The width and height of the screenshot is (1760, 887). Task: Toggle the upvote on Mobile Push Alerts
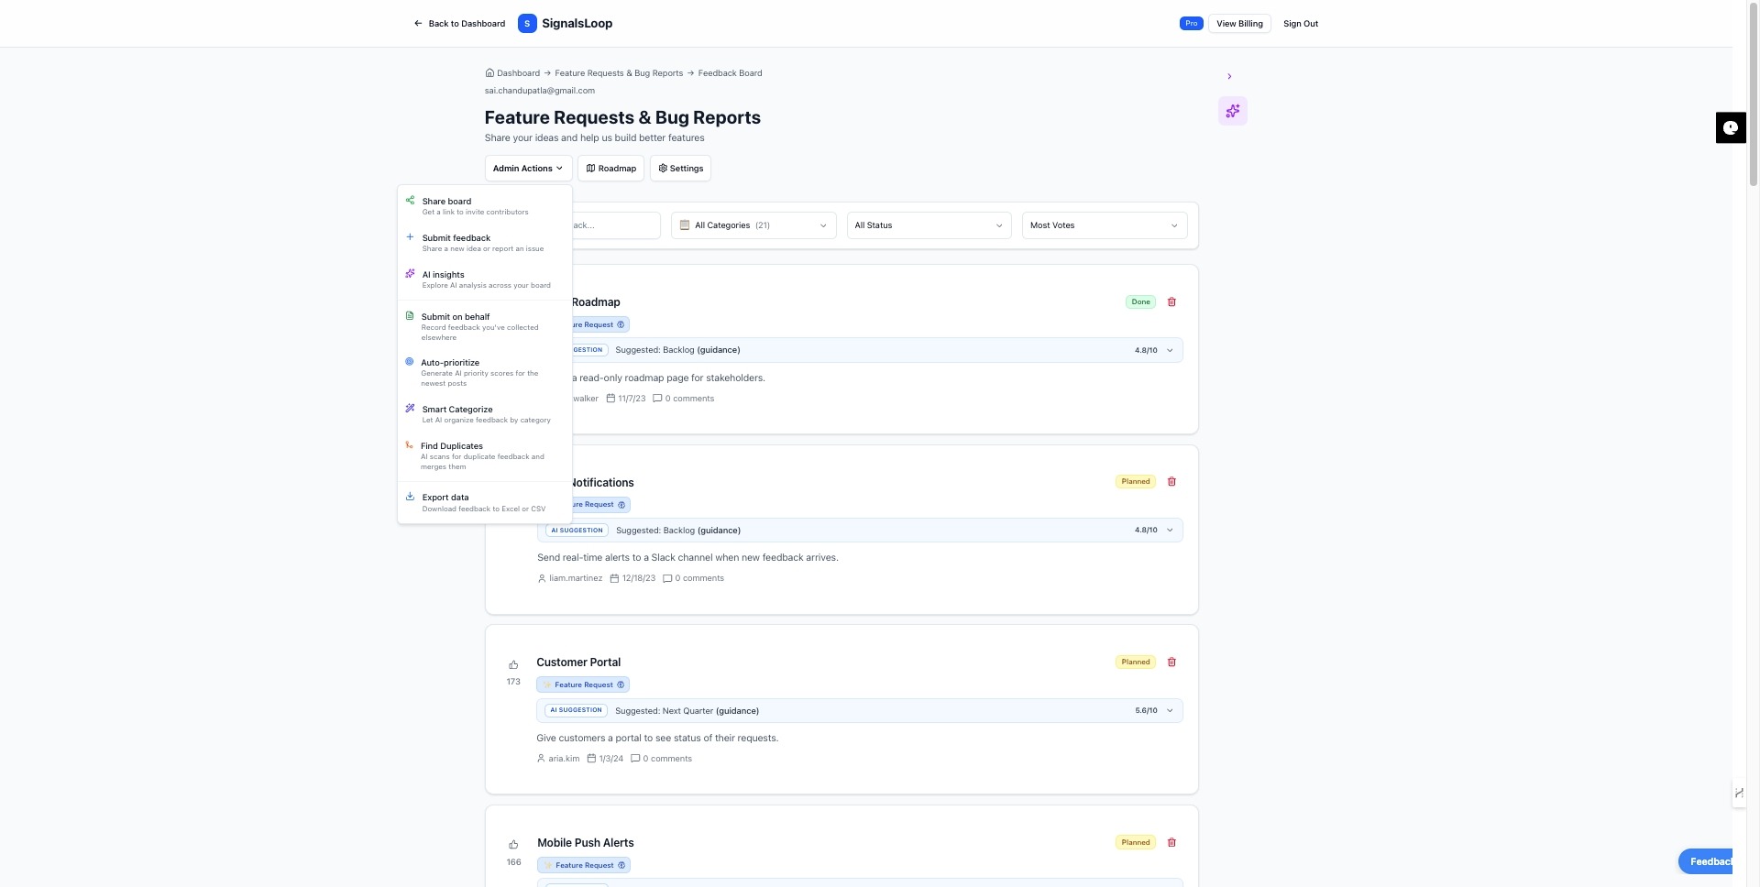tap(513, 845)
